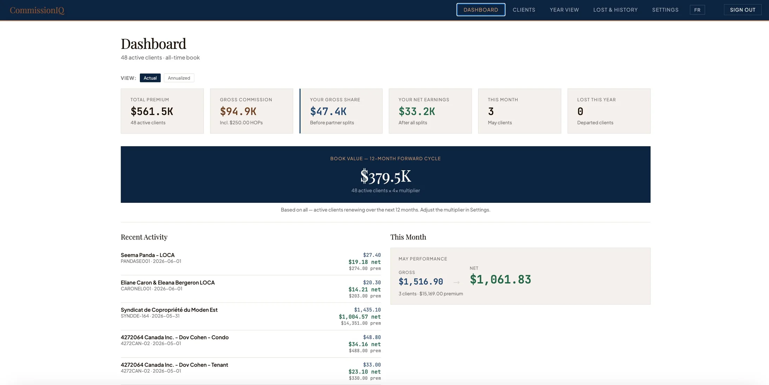Click the CommissionIQ logo

(37, 10)
